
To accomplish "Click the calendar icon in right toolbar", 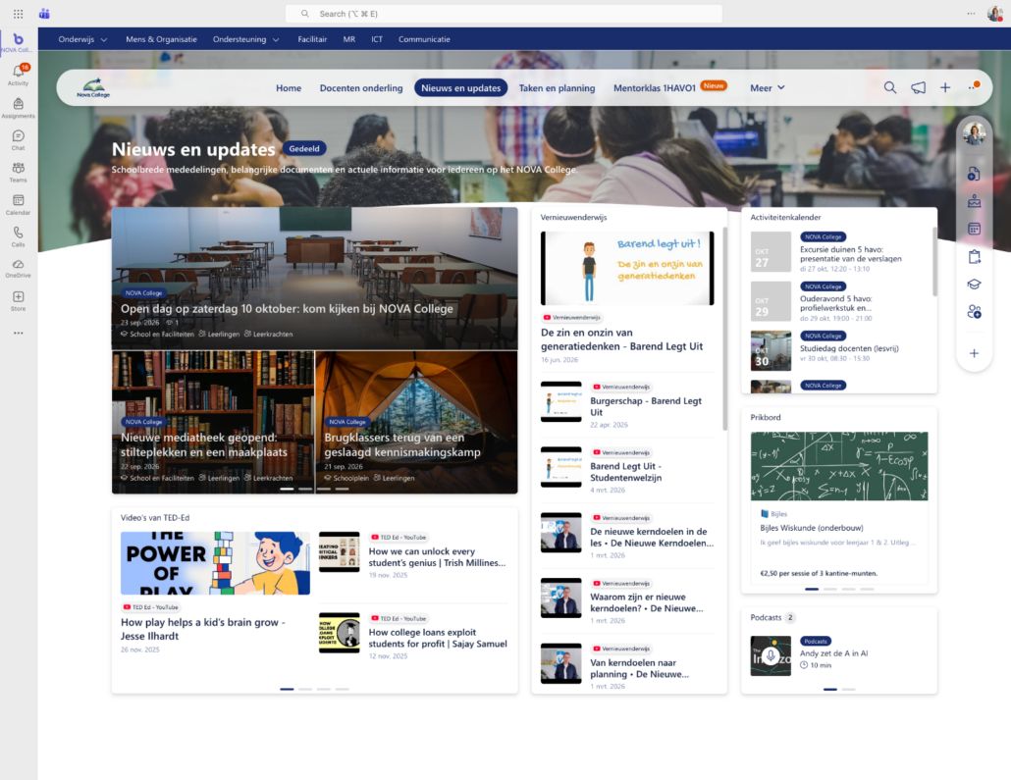I will [975, 229].
